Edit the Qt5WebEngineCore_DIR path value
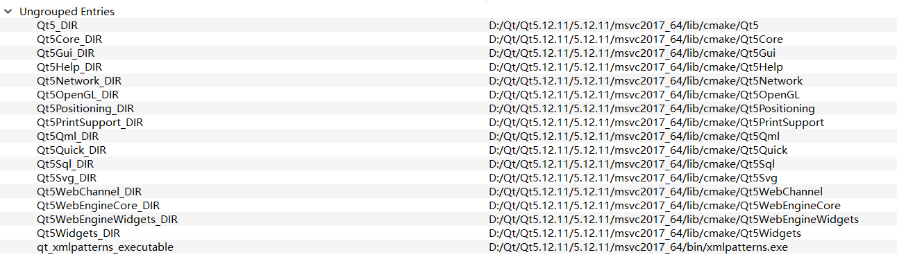 (664, 206)
